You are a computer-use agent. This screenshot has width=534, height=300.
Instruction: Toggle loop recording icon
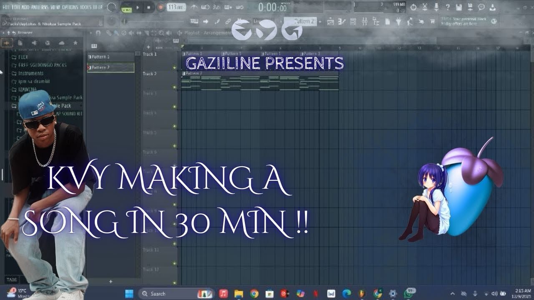[240, 7]
